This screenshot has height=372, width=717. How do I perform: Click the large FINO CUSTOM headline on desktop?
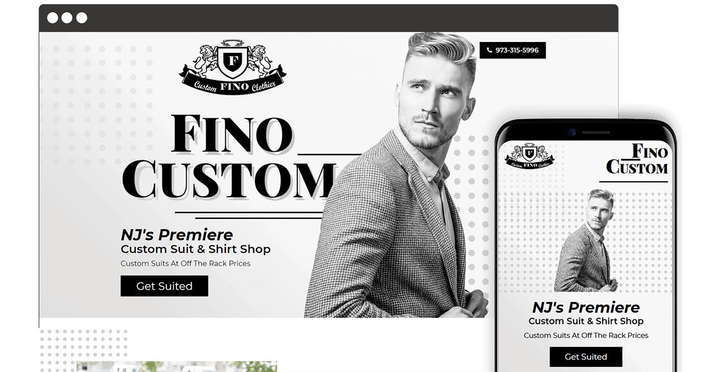(x=230, y=158)
